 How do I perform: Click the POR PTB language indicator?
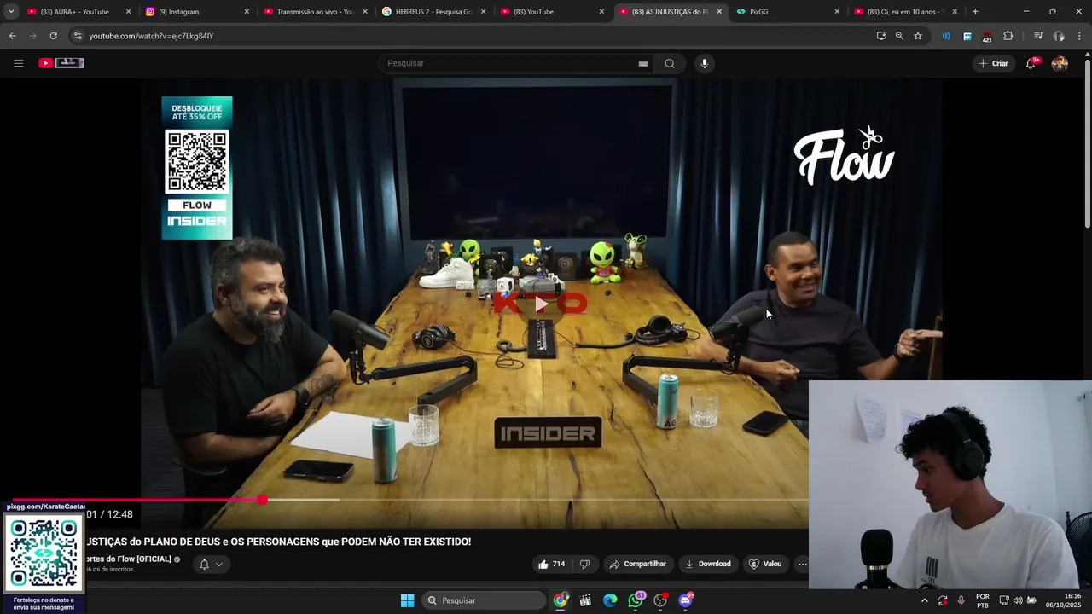coord(983,600)
